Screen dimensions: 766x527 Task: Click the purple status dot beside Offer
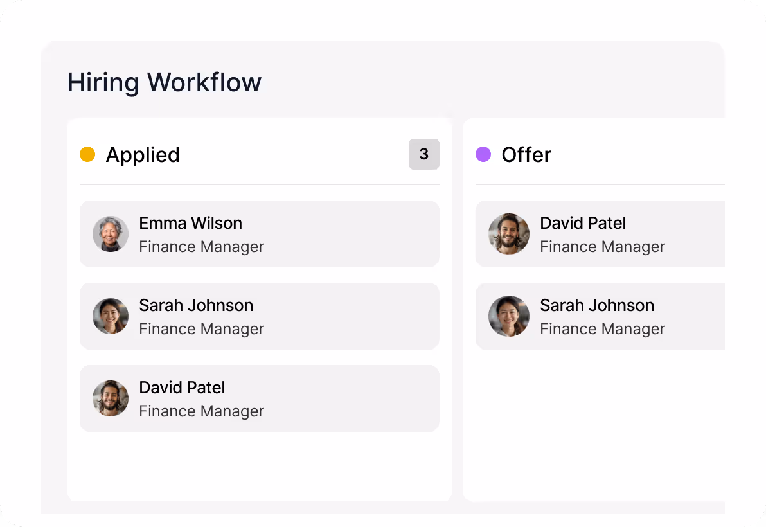coord(483,154)
